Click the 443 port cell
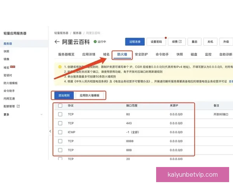 point(129,123)
